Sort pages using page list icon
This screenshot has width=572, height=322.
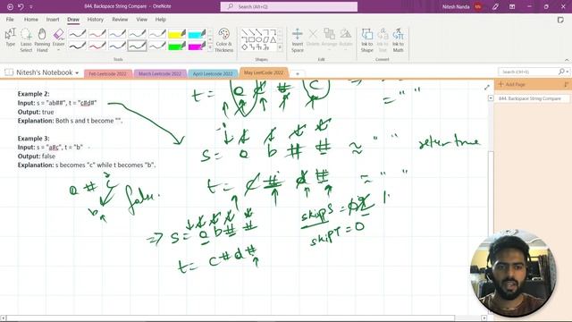click(x=566, y=84)
